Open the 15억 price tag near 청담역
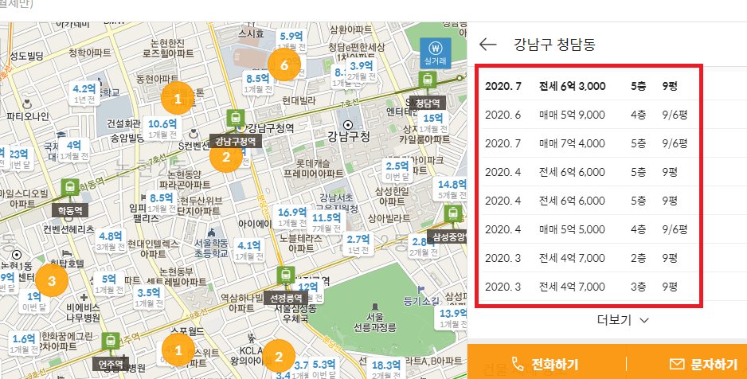This screenshot has height=379, width=747. click(x=433, y=123)
